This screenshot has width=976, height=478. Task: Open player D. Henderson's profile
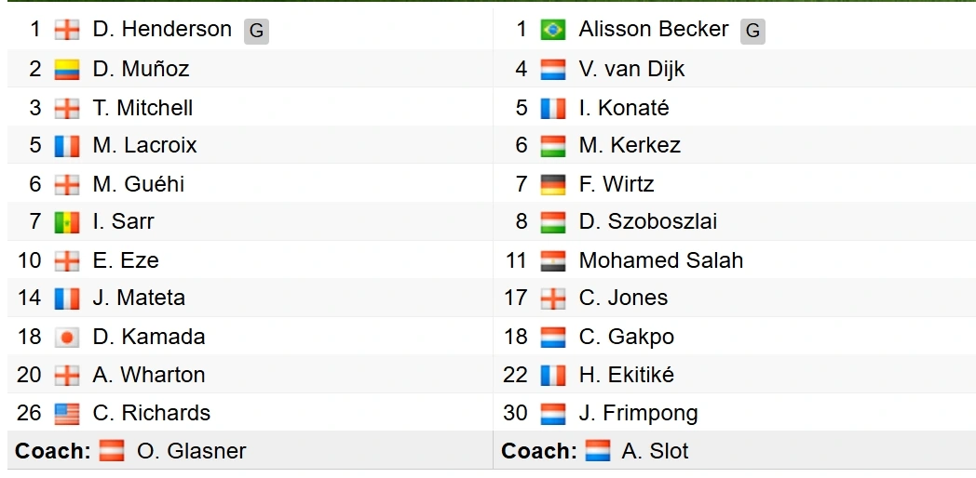pos(162,29)
